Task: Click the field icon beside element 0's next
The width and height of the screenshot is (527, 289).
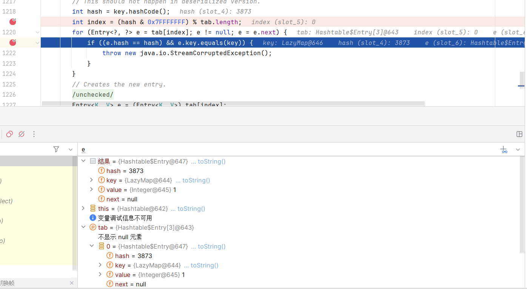Action: pyautogui.click(x=110, y=284)
